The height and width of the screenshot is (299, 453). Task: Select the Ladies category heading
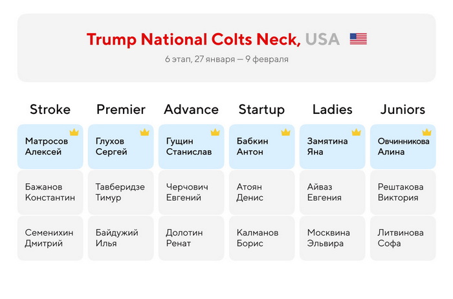333,109
